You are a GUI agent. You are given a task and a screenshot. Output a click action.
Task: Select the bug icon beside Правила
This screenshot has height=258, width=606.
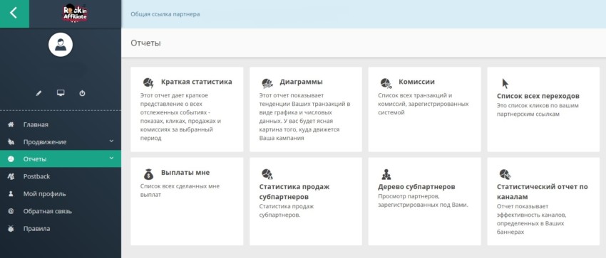click(11, 228)
